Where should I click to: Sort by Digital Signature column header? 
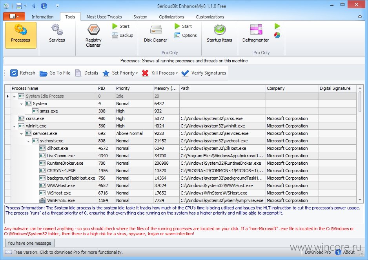337,88
